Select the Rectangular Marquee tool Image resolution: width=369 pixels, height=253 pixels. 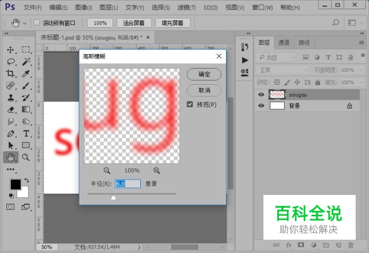pos(26,50)
